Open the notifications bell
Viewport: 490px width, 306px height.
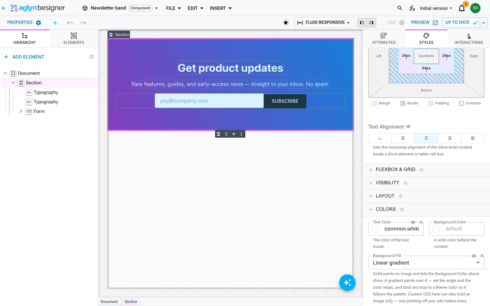point(462,8)
